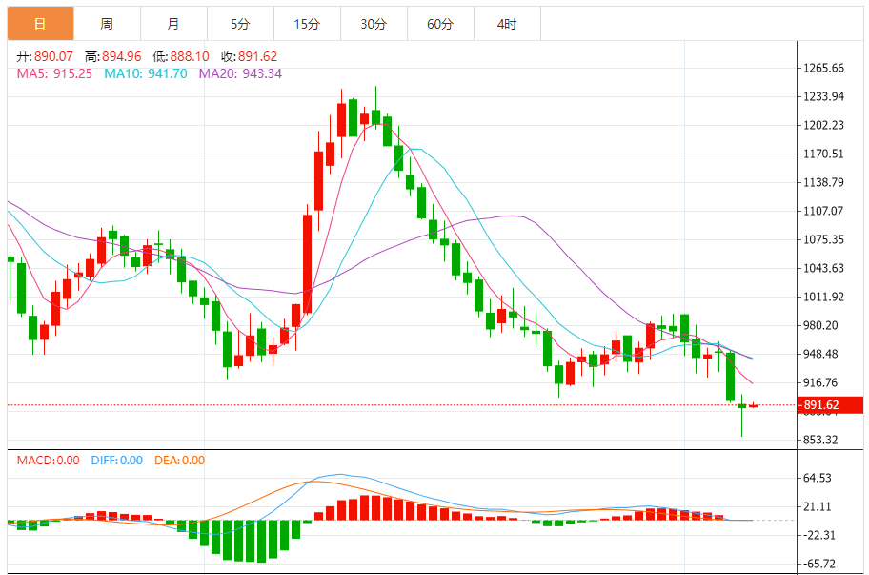Click the open price 890.07 value
Screen dimensions: 869x575
(x=53, y=56)
